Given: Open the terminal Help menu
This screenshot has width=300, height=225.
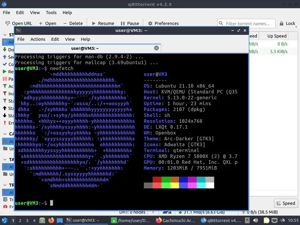Looking at the screenshot, I should click(x=85, y=39).
